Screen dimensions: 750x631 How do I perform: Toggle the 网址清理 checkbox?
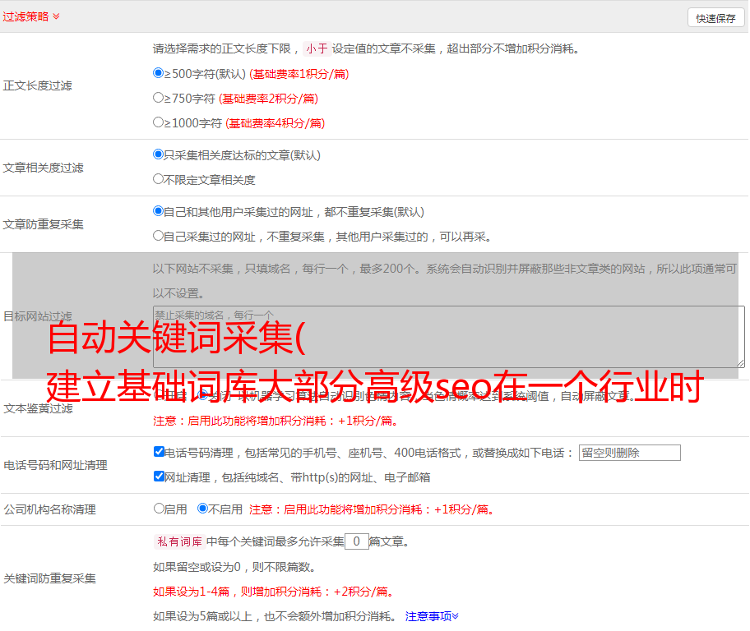(x=160, y=477)
